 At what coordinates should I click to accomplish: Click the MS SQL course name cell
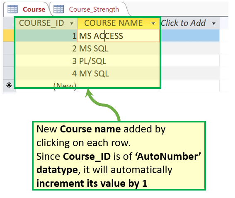[x=119, y=48]
